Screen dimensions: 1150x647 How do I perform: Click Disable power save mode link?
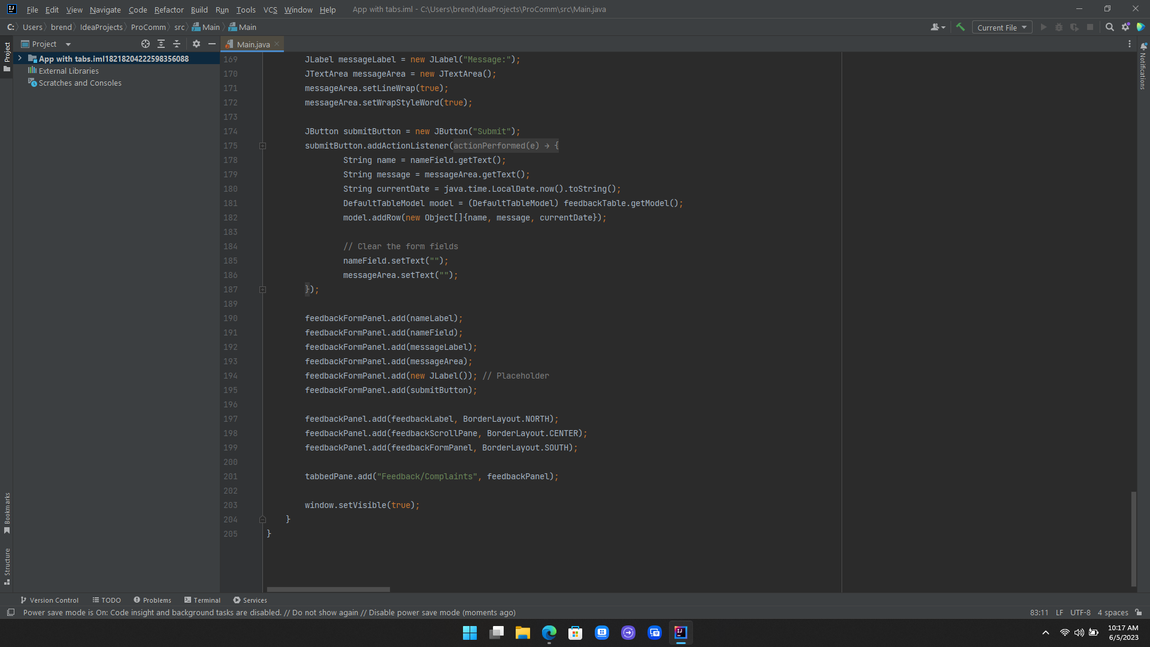click(414, 612)
